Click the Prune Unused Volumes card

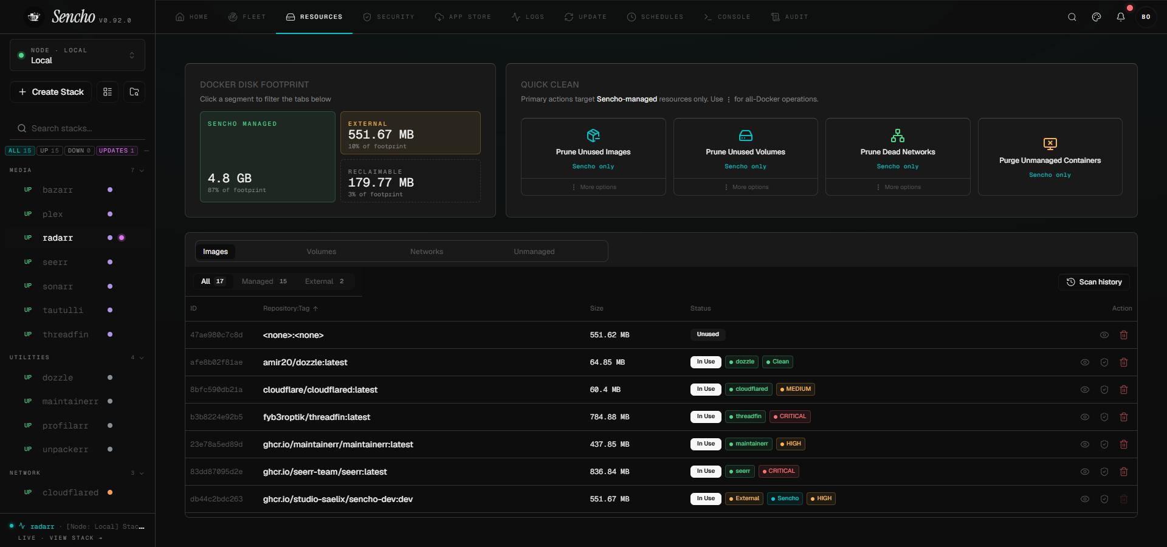click(x=746, y=149)
